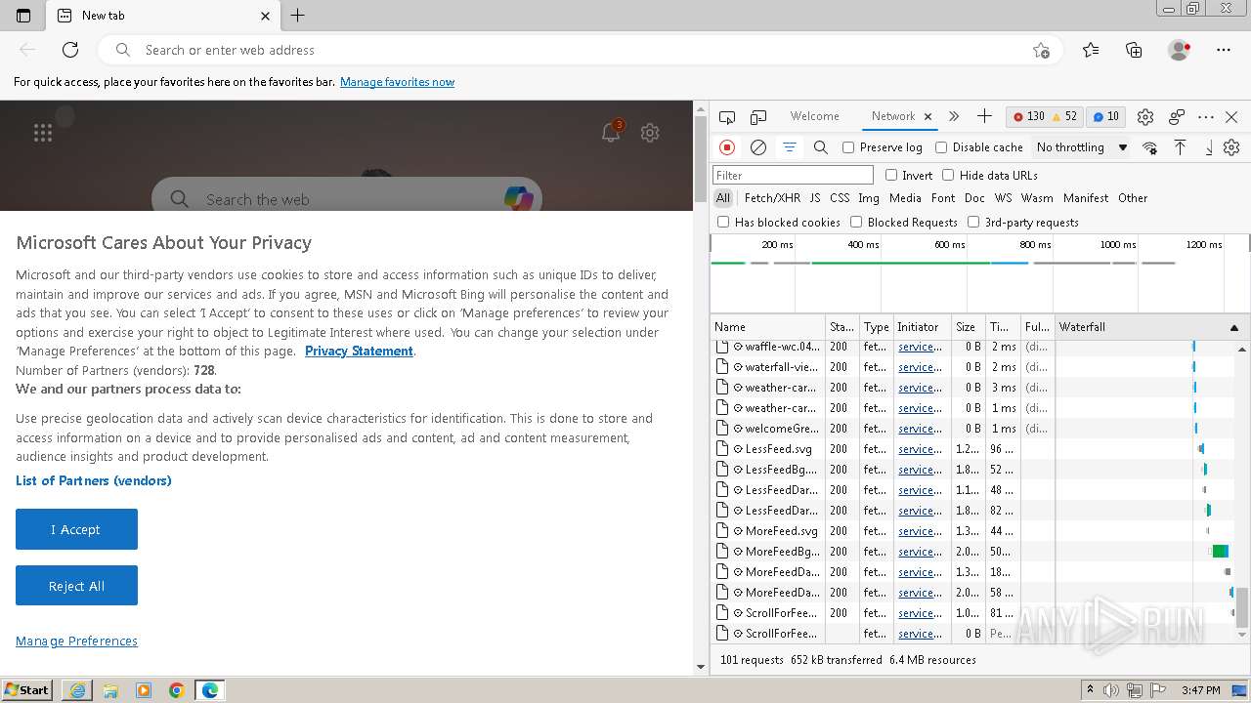Open Windows Start menu

click(27, 689)
